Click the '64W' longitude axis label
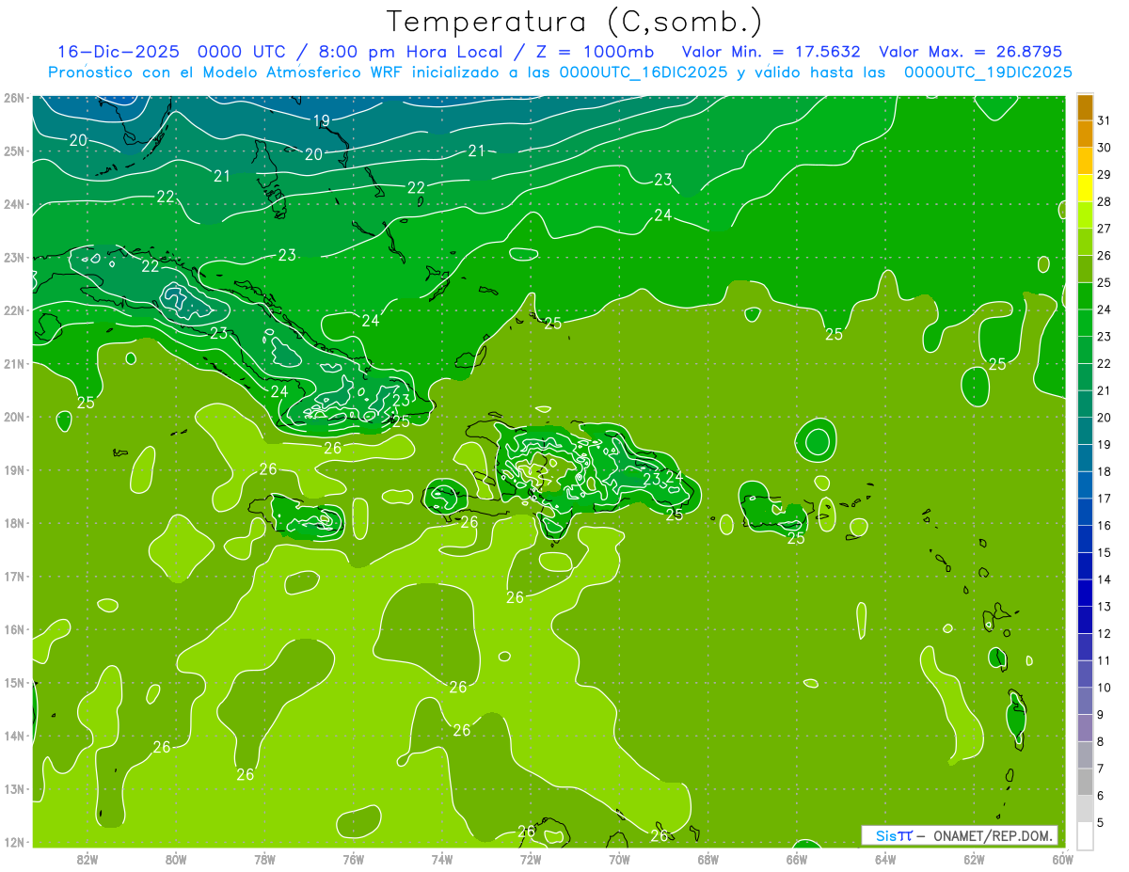 [x=884, y=858]
